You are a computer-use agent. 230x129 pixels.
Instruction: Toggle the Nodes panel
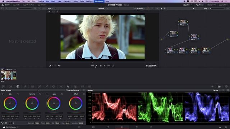coord(200,5)
